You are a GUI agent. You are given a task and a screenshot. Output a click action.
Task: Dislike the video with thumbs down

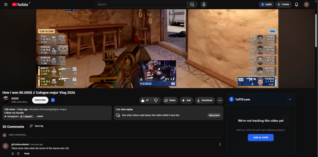(156, 100)
